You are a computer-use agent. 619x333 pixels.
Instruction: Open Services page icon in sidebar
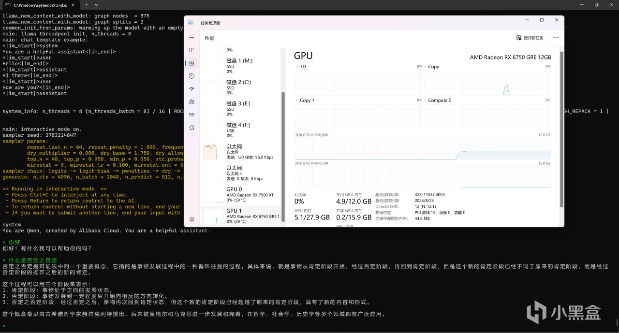coord(192,127)
